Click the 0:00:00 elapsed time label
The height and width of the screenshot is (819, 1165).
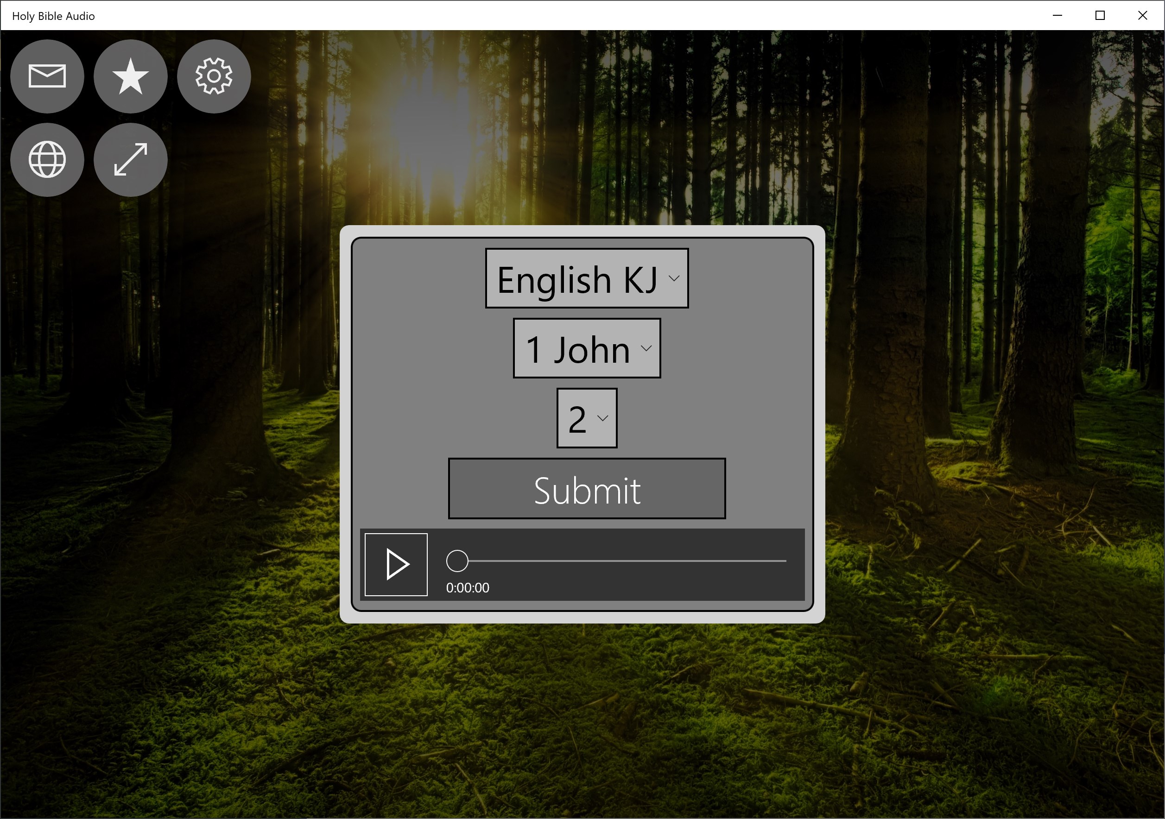467,588
